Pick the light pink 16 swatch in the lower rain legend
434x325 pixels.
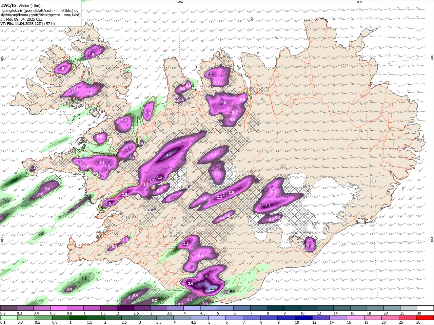[x=355, y=318]
